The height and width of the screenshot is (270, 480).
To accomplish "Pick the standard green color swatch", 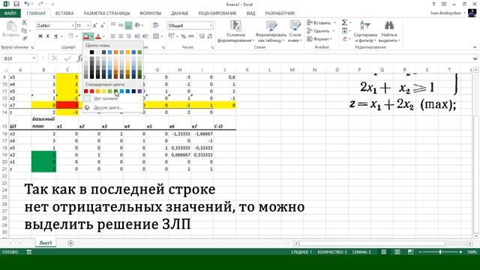I will [115, 91].
